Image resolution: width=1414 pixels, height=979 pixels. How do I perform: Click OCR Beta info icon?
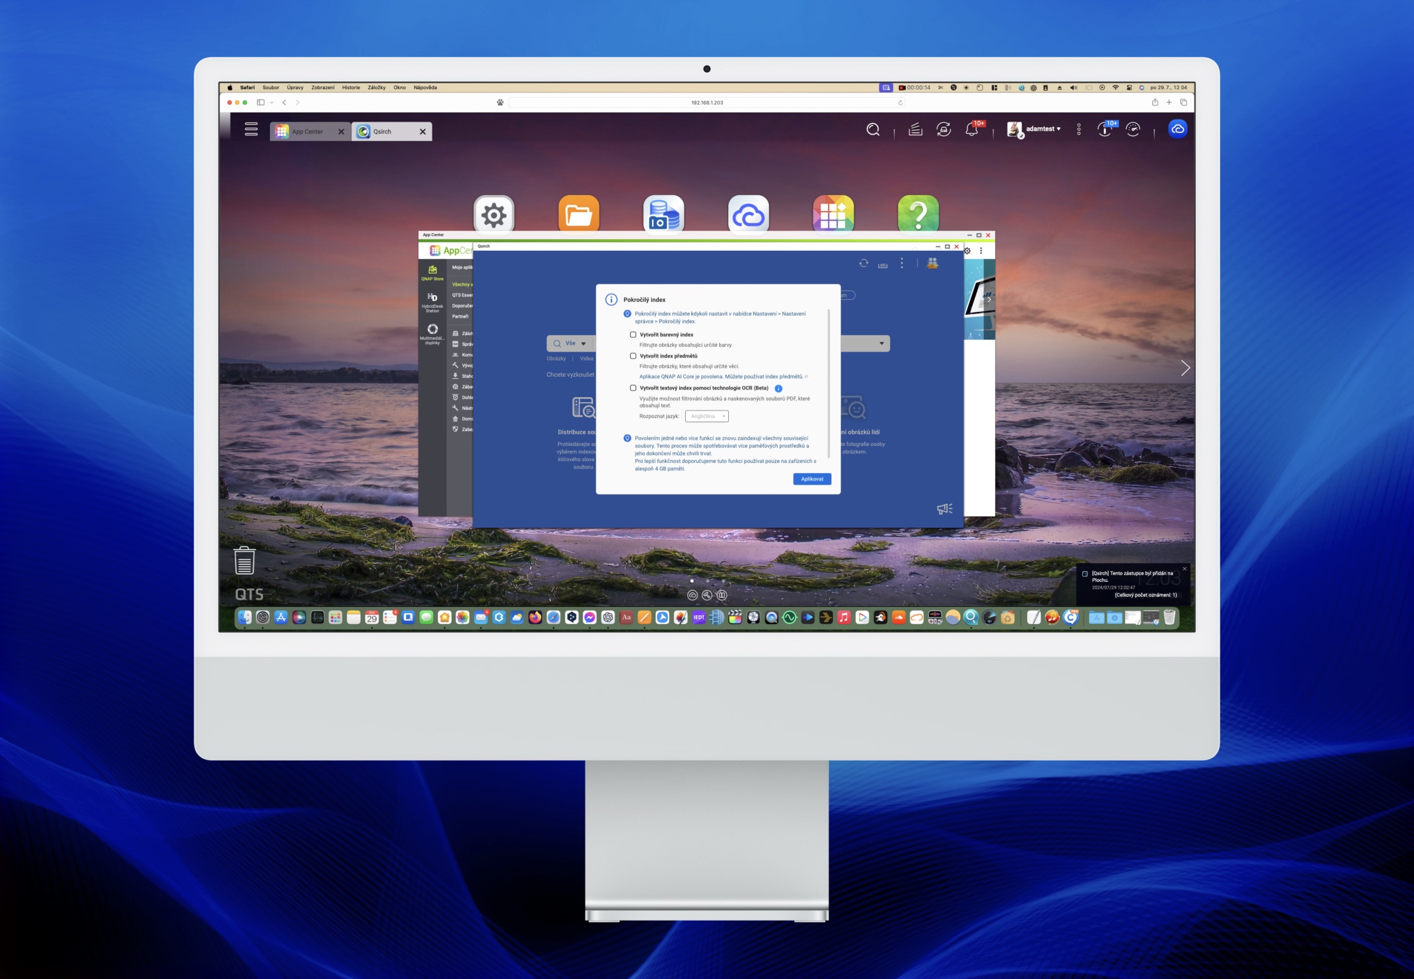[778, 388]
